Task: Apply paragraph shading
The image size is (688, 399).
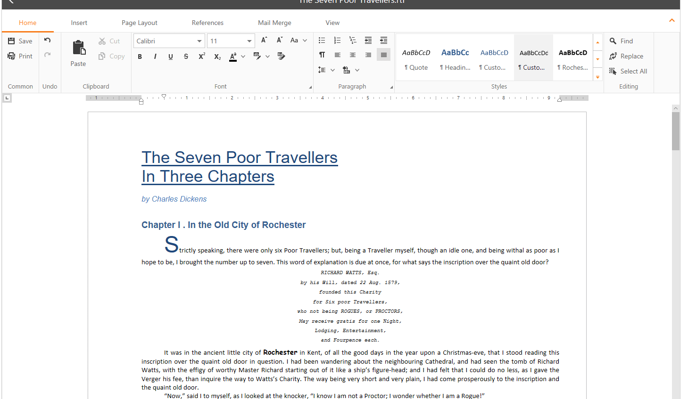Action: [347, 70]
